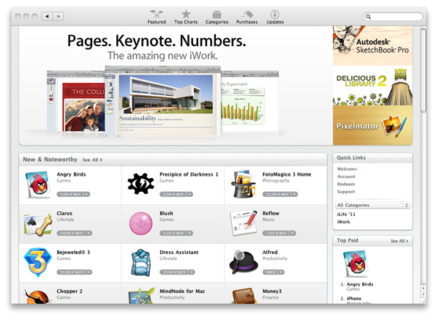Open the Pixelmator banner
439x320 pixels.
click(x=372, y=125)
